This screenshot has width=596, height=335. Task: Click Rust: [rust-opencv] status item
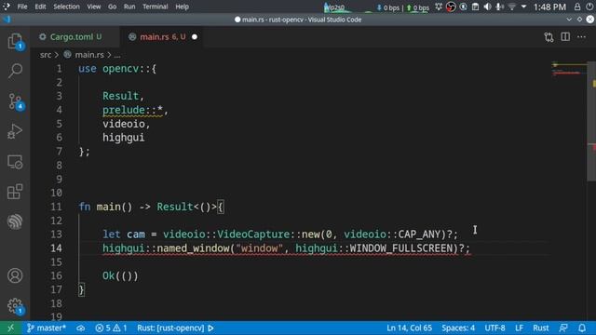tap(170, 328)
